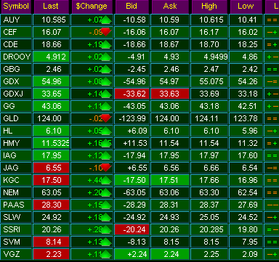Click the green up arrow in GBG row
This screenshot has width=279, height=262.
[106, 69]
